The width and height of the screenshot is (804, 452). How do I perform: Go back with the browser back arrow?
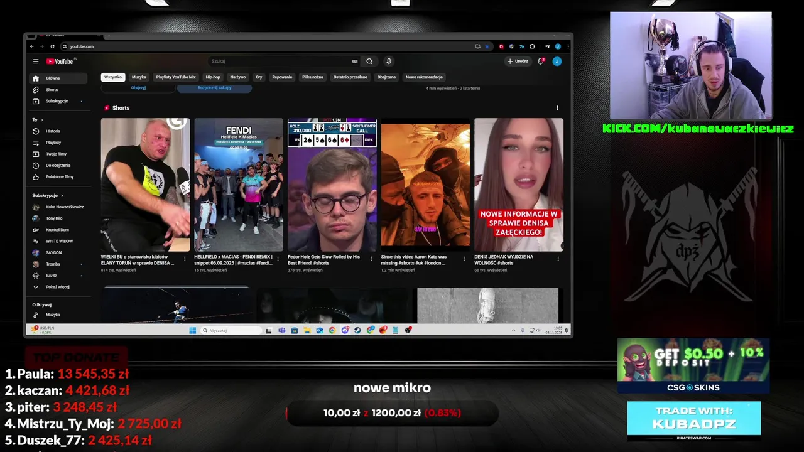pyautogui.click(x=32, y=46)
